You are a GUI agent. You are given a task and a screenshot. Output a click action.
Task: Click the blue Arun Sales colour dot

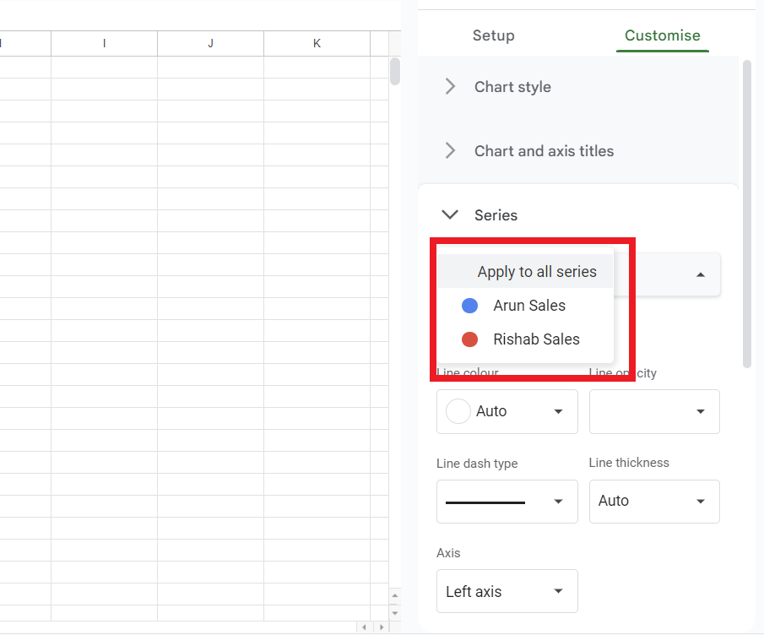tap(469, 306)
